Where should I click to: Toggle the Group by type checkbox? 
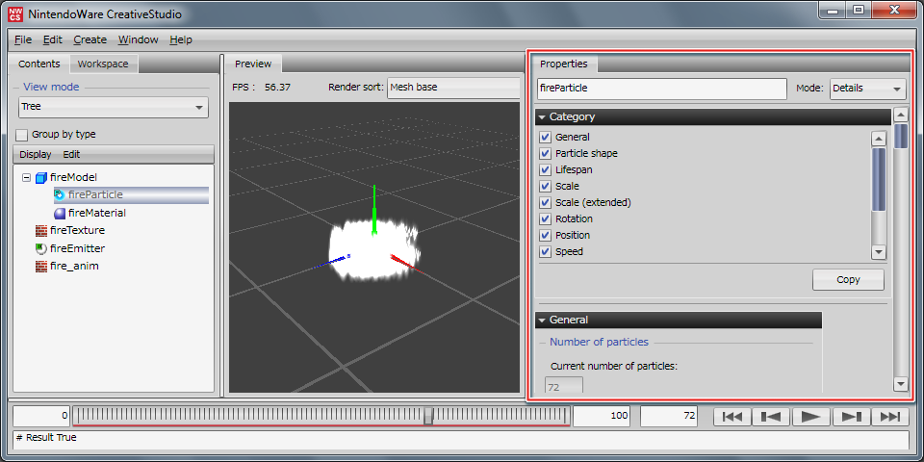(22, 135)
